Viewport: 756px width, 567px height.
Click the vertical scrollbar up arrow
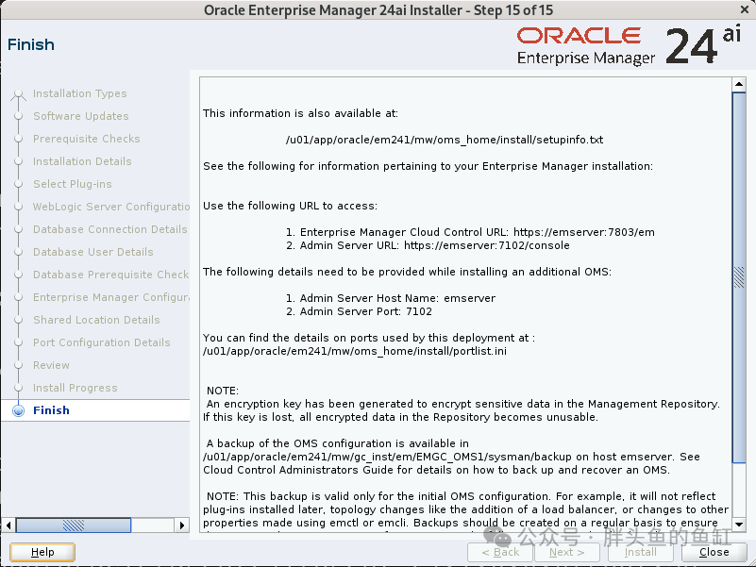point(739,84)
